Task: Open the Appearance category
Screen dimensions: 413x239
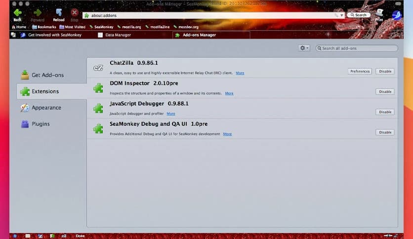Action: (51, 108)
